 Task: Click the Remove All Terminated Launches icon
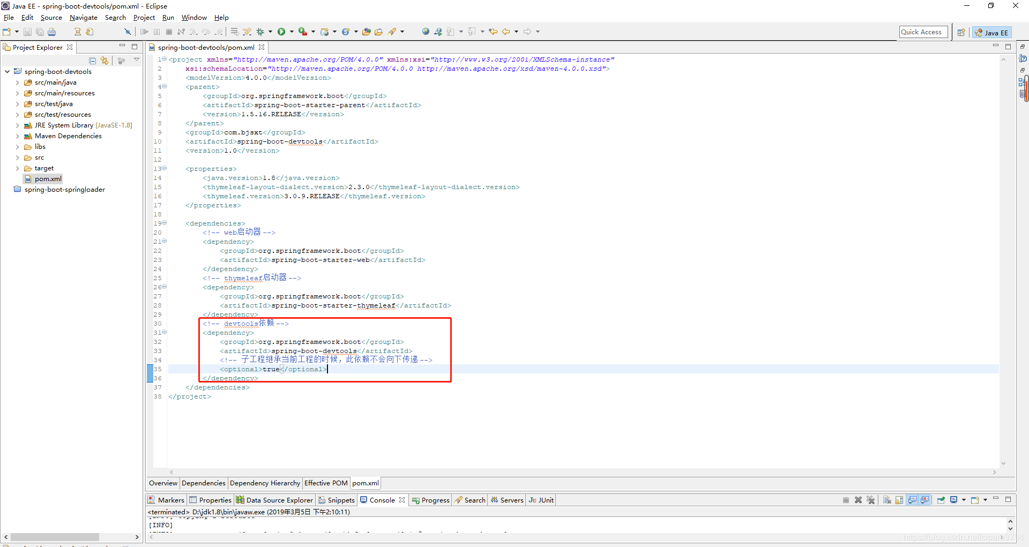pos(870,500)
